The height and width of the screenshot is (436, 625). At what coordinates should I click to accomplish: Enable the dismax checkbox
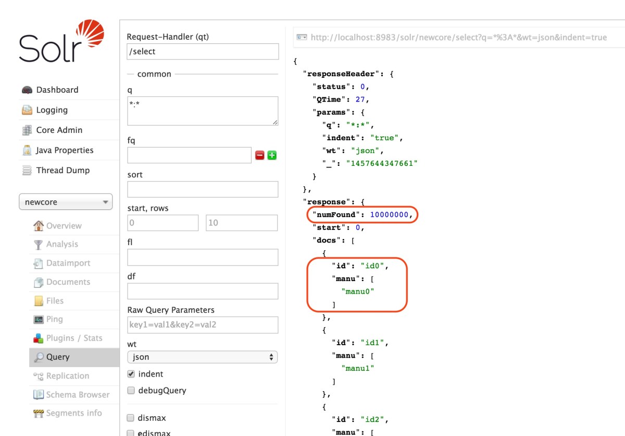131,418
